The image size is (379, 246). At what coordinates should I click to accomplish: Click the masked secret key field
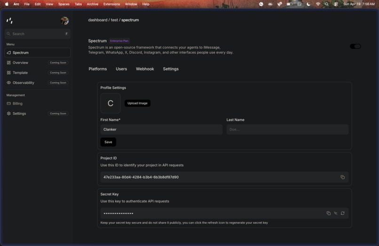click(x=225, y=213)
